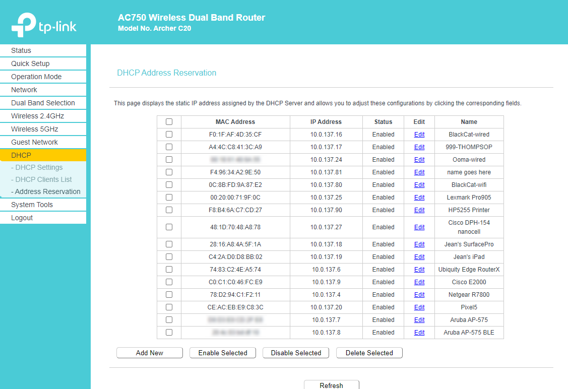This screenshot has width=568, height=389.
Task: Edit Jean's SurfacePro reservation
Action: click(x=419, y=244)
